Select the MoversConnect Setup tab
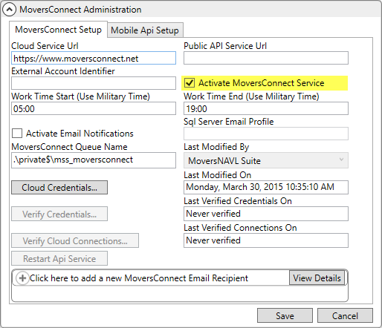The image size is (382, 328). pos(58,30)
